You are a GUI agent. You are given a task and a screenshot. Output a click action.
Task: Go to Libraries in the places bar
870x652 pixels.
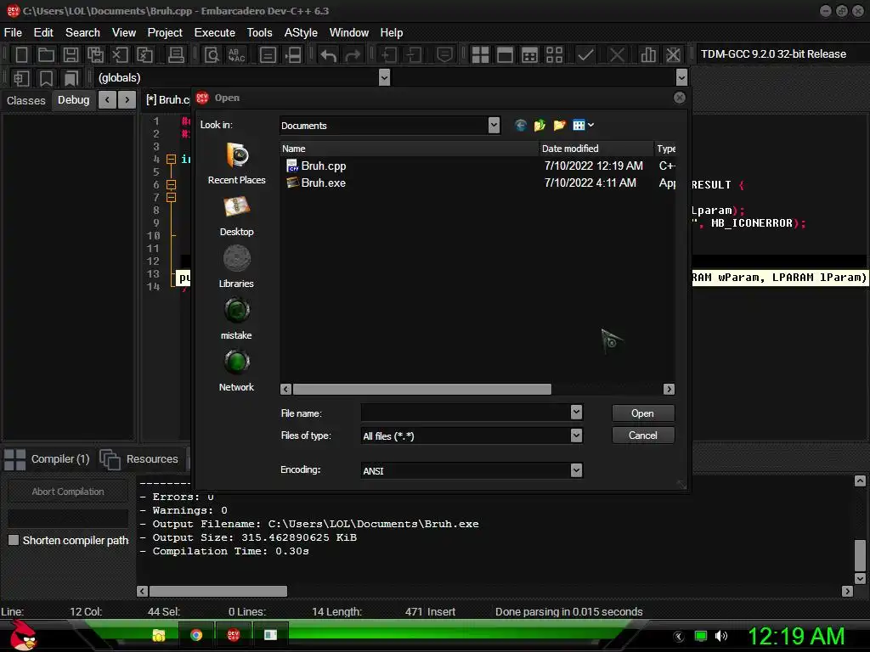click(236, 267)
